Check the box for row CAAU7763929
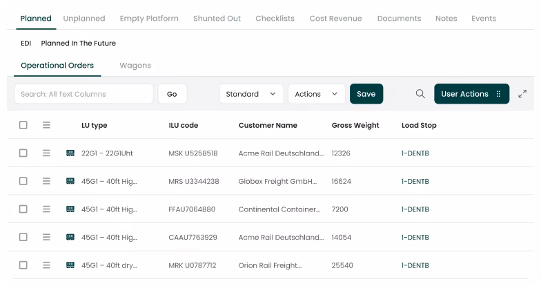This screenshot has height=286, width=541. point(23,237)
